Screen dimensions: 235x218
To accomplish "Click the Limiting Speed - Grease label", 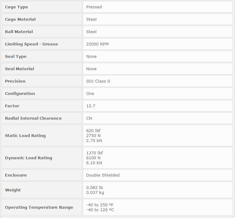I will tap(31, 44).
